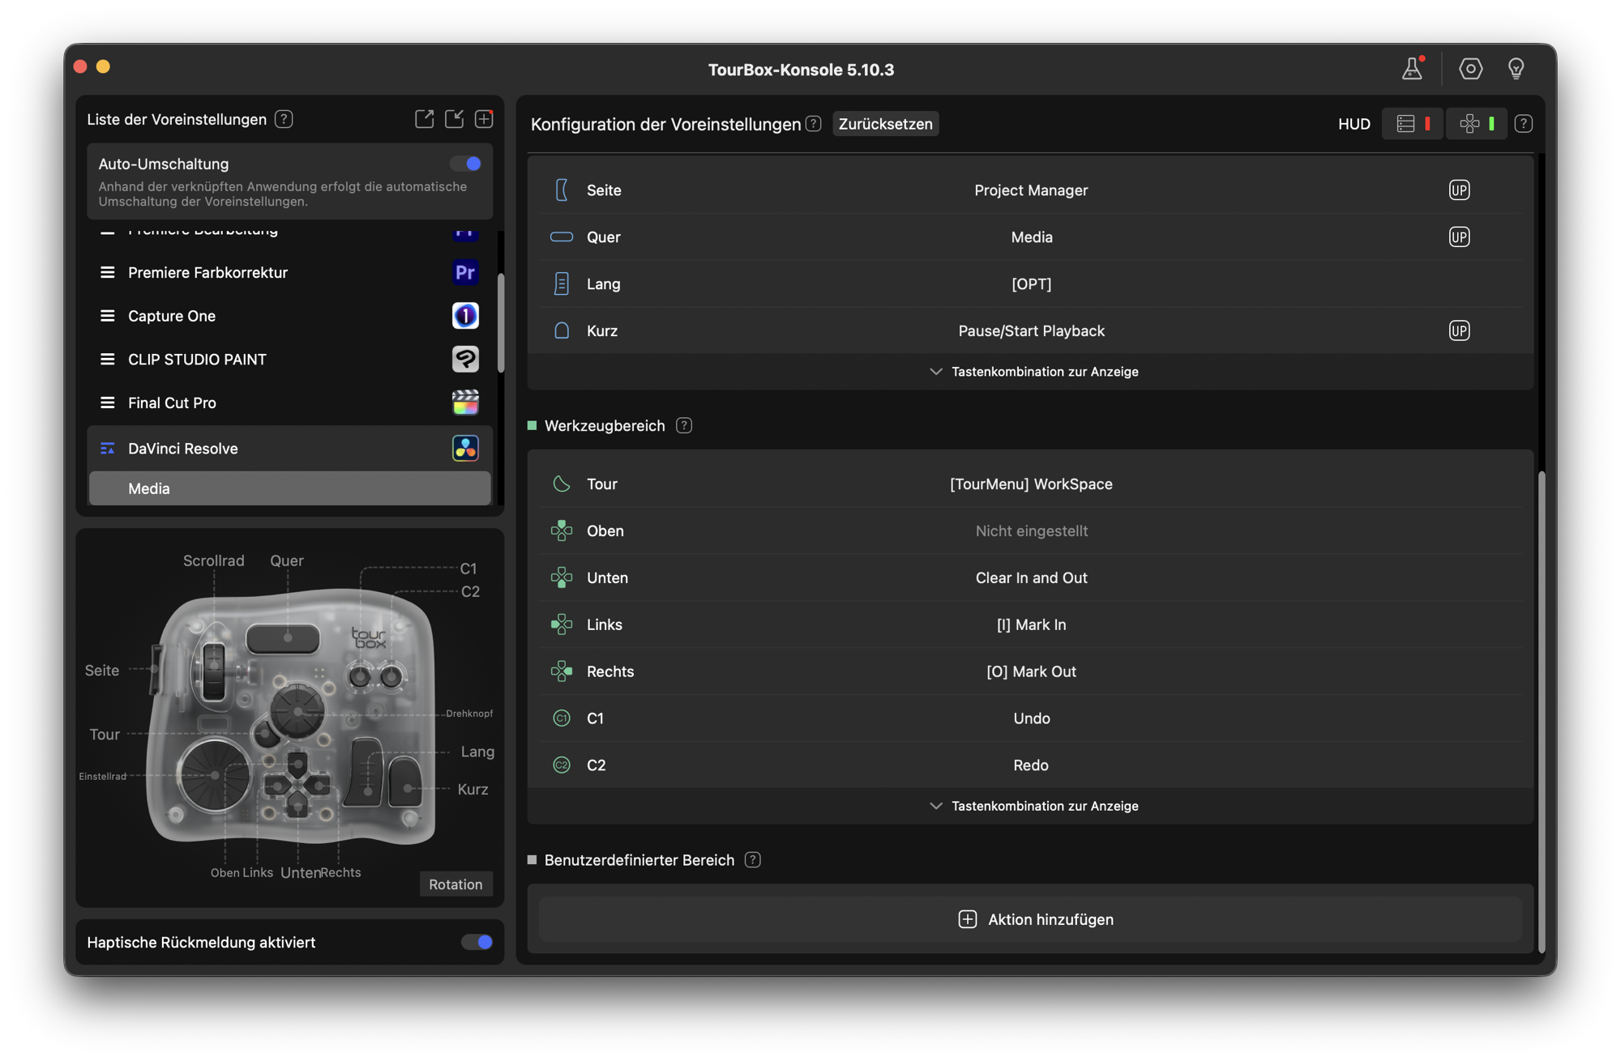Screen dimensions: 1621x1061
Task: Collapse the DaVinci Resolve preset group
Action: click(107, 449)
